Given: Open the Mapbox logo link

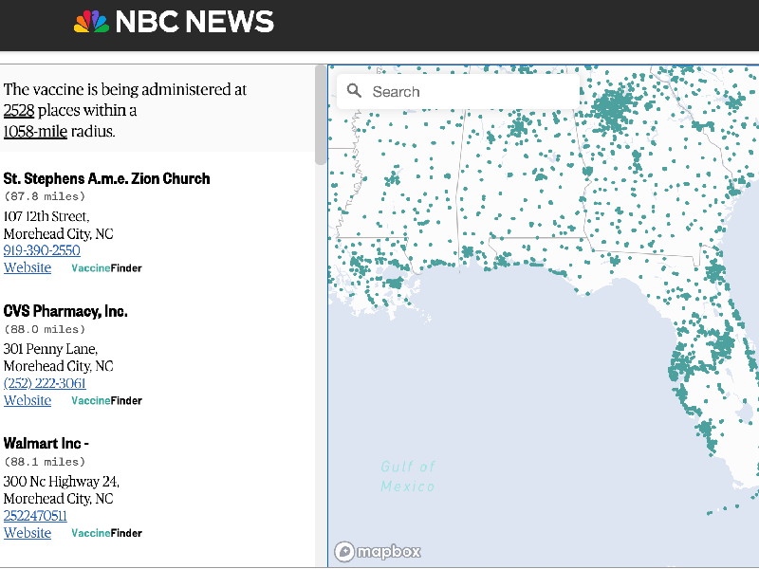Looking at the screenshot, I should (x=377, y=552).
